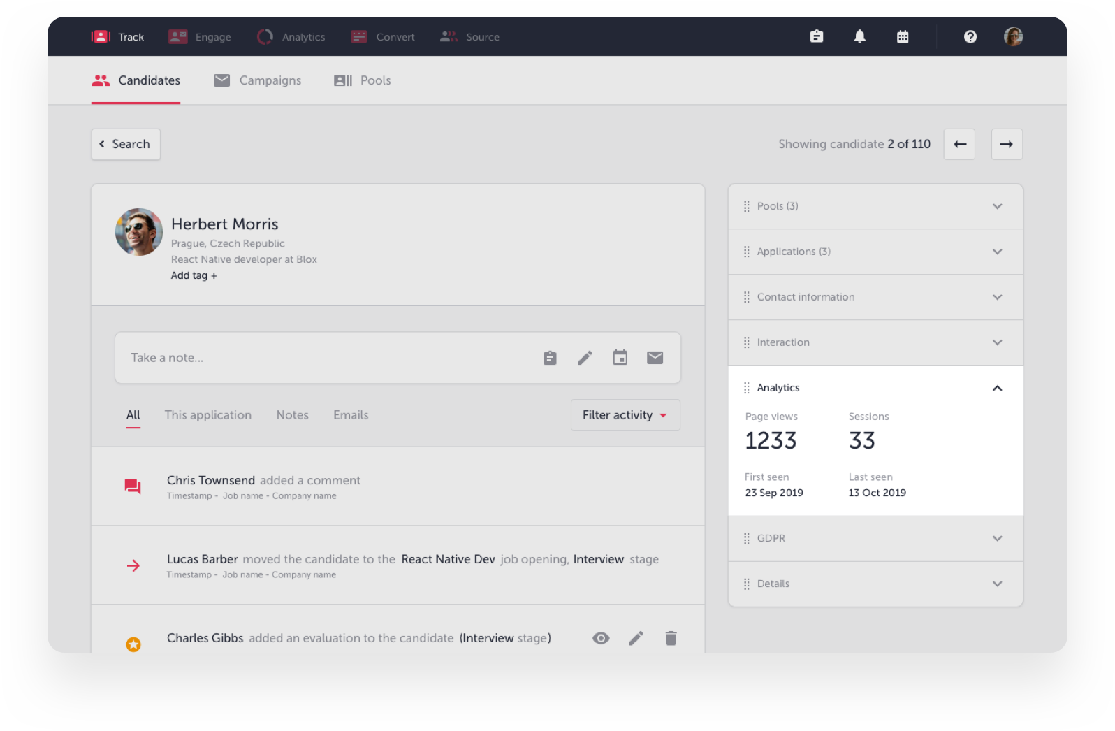Click the clipboard tasks icon in top bar
The height and width of the screenshot is (731, 1115).
point(816,36)
